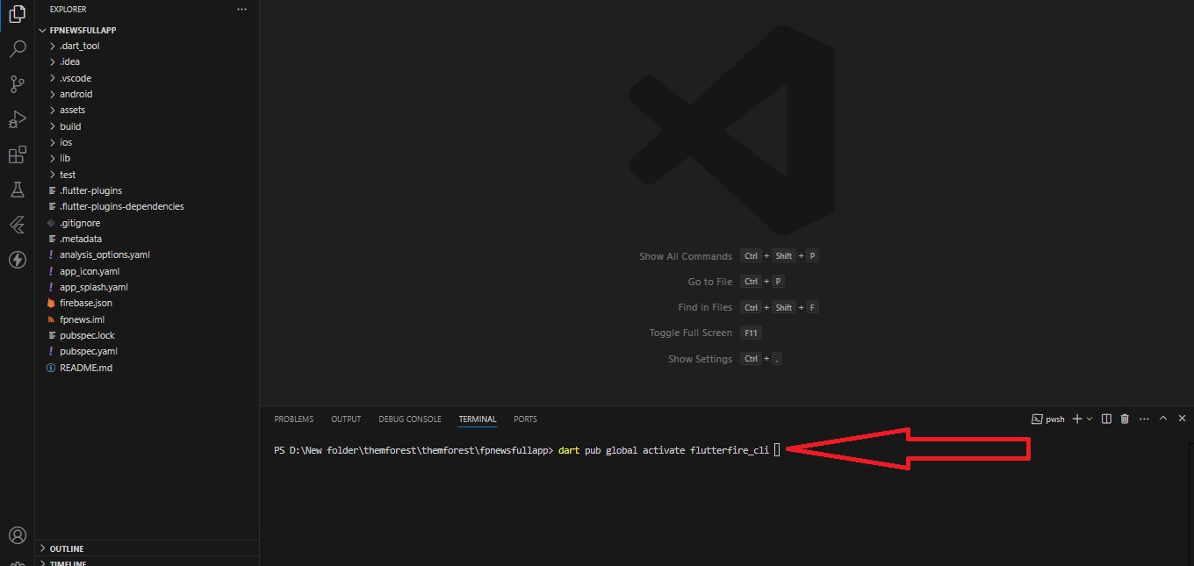Viewport: 1194px width, 566px height.
Task: Open the Explorer view in activity bar
Action: [17, 15]
